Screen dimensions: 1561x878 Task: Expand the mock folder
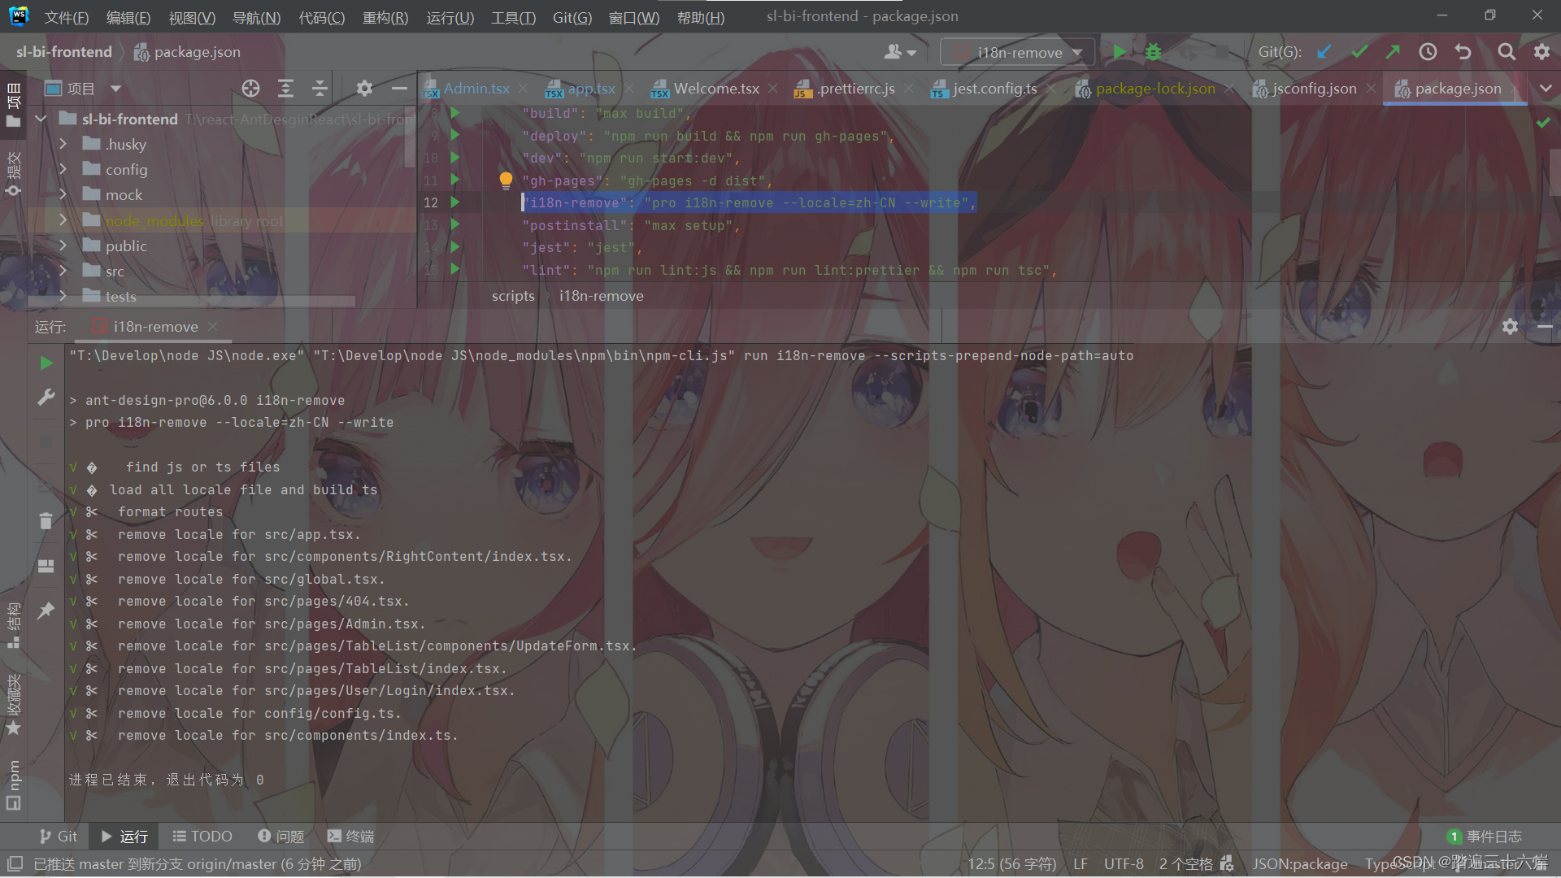click(63, 194)
